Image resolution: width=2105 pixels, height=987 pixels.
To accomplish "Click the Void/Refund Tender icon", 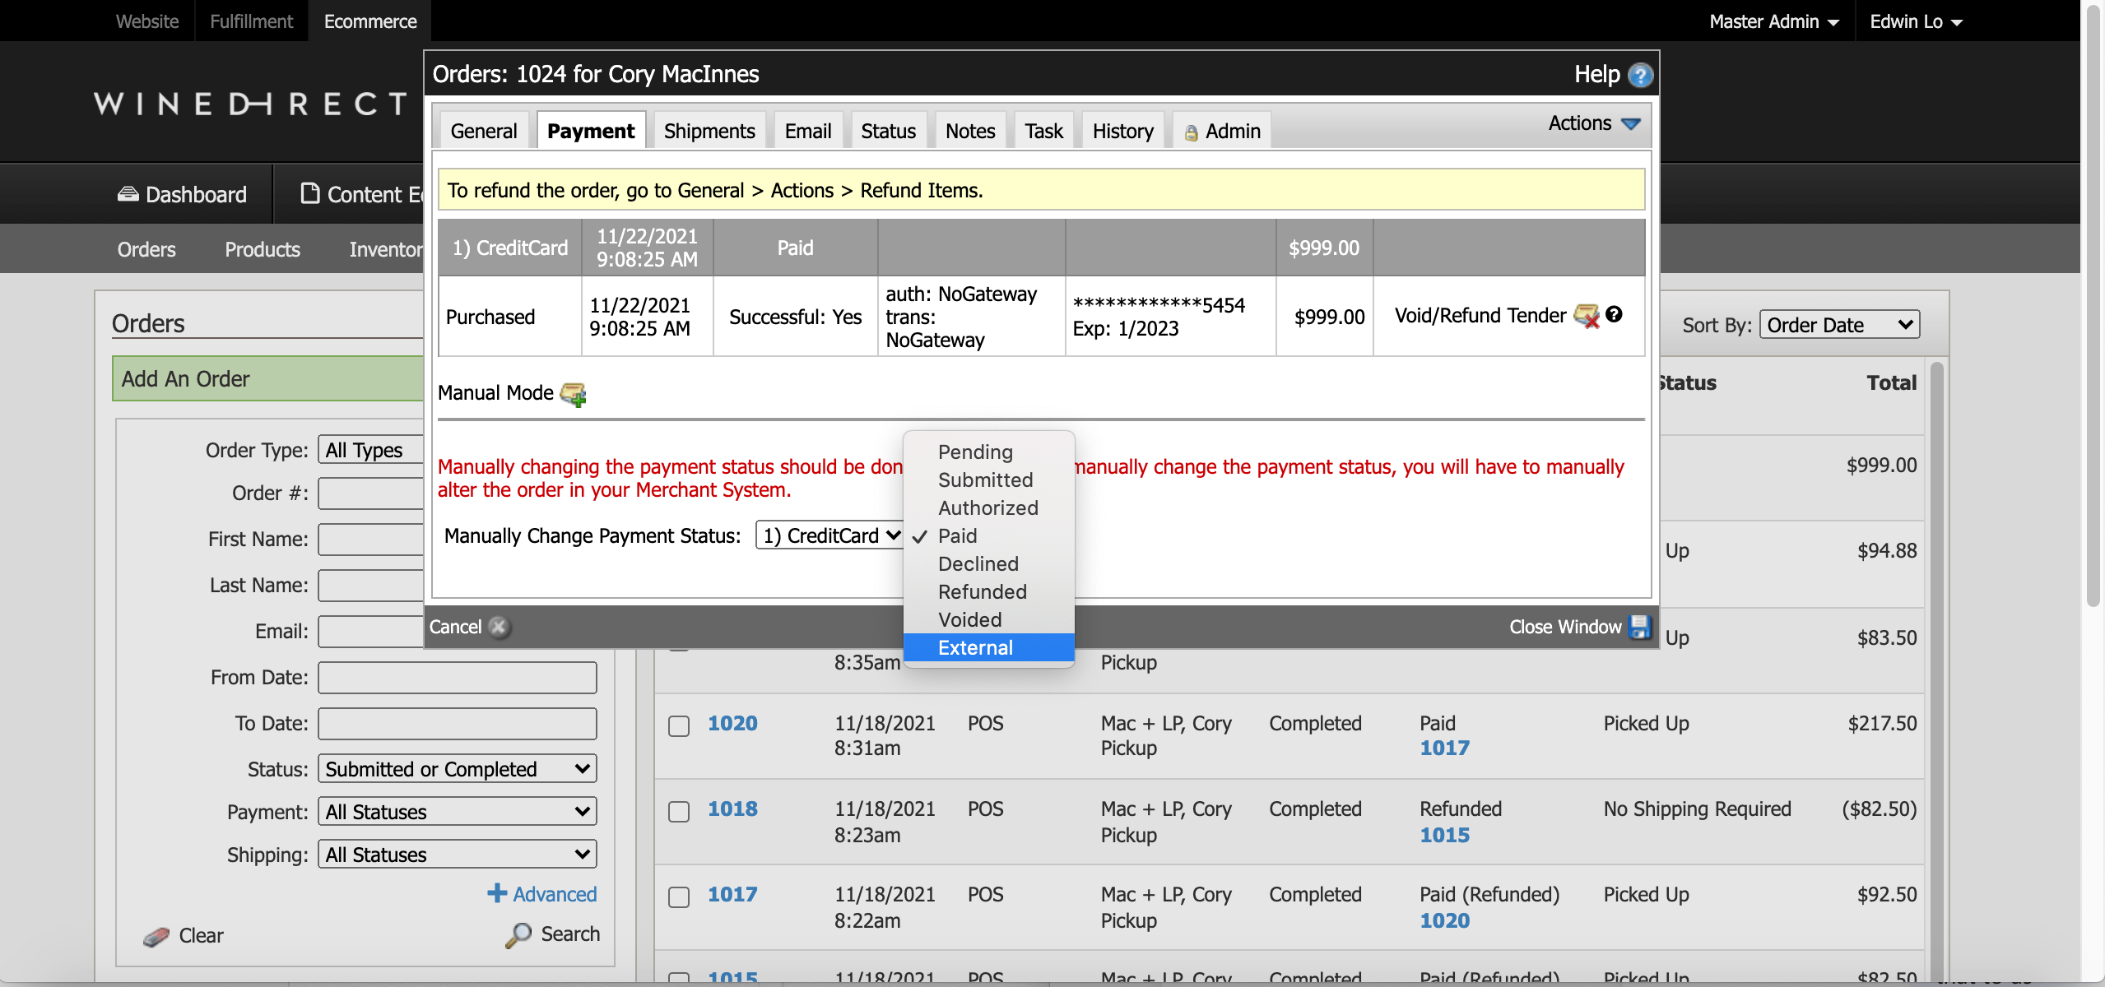I will click(1586, 316).
